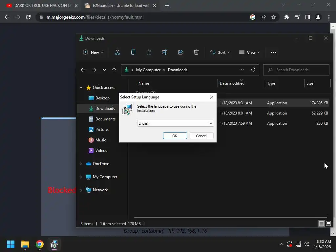Viewport: 336px width, 252px height.
Task: Share this page icon in Chrome address bar
Action: 263,17
